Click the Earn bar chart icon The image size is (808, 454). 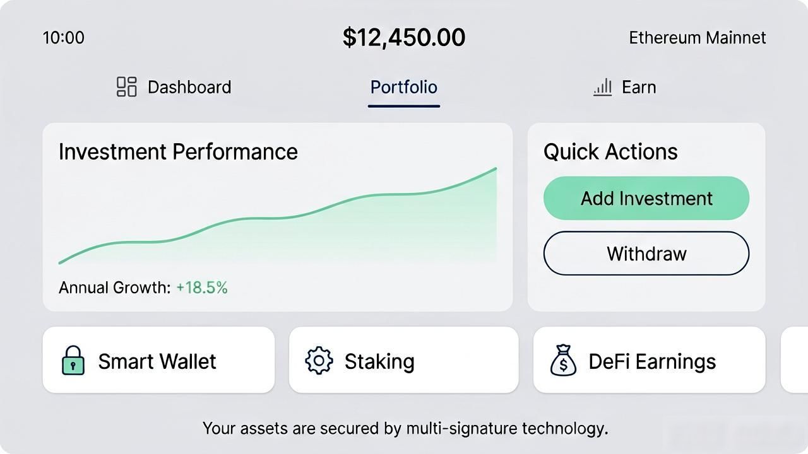[x=603, y=87]
